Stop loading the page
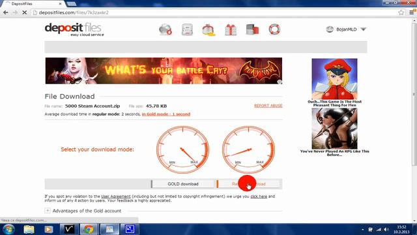Screen dimensions: 417x235 pyautogui.click(x=24, y=12)
